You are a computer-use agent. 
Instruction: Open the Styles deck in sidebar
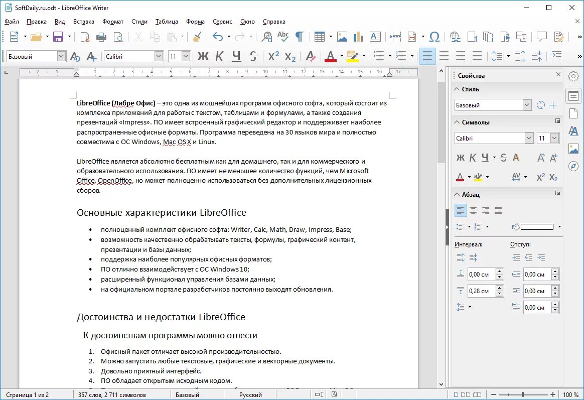click(573, 130)
